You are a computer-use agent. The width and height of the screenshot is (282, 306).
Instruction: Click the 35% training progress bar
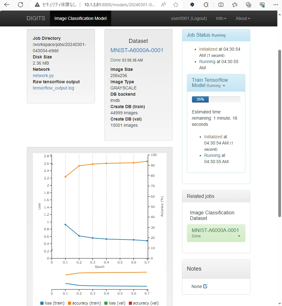click(216, 99)
